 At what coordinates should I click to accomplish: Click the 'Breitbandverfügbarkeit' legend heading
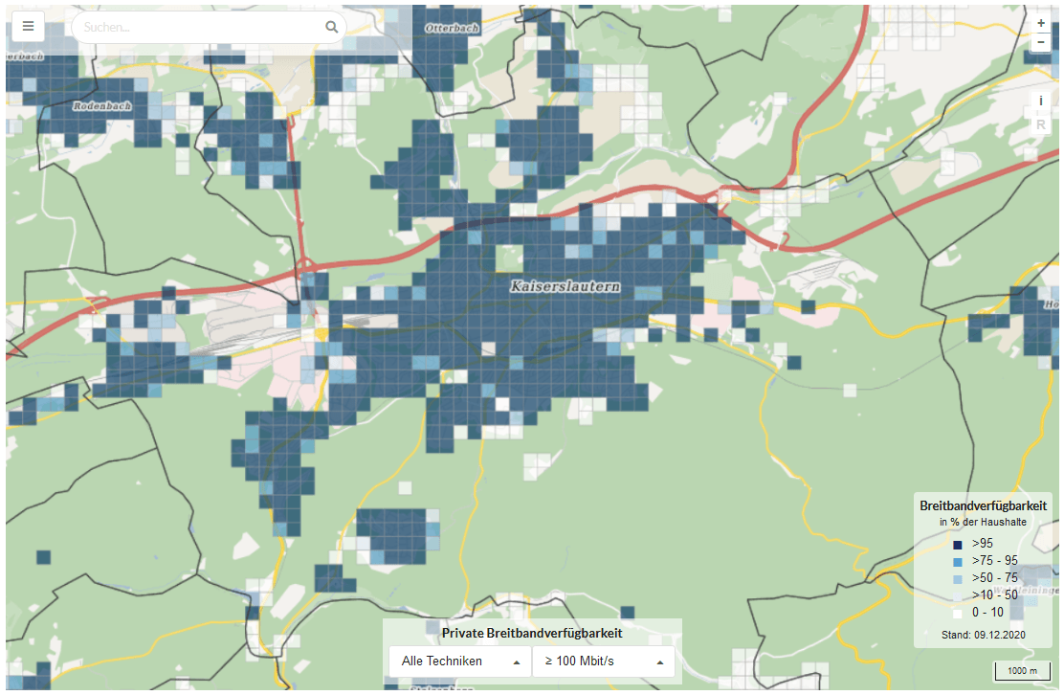[x=983, y=504]
